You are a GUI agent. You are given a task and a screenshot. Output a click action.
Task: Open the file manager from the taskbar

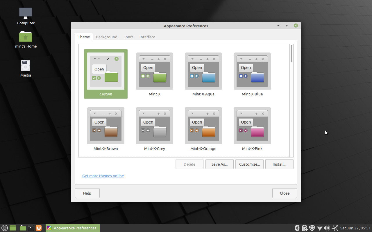pyautogui.click(x=23, y=228)
